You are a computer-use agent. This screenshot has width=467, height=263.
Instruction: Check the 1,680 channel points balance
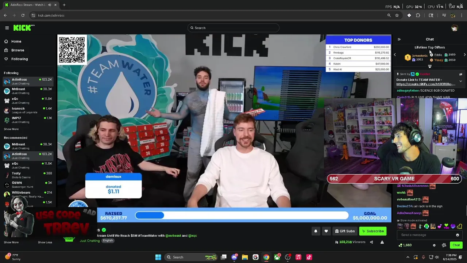tap(405, 245)
